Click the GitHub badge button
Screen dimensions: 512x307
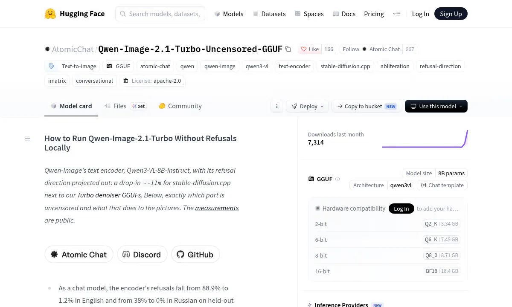coord(195,254)
